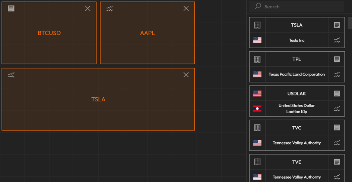Click the Texas Pacific Land Corporation name
The width and height of the screenshot is (352, 182).
pos(296,74)
